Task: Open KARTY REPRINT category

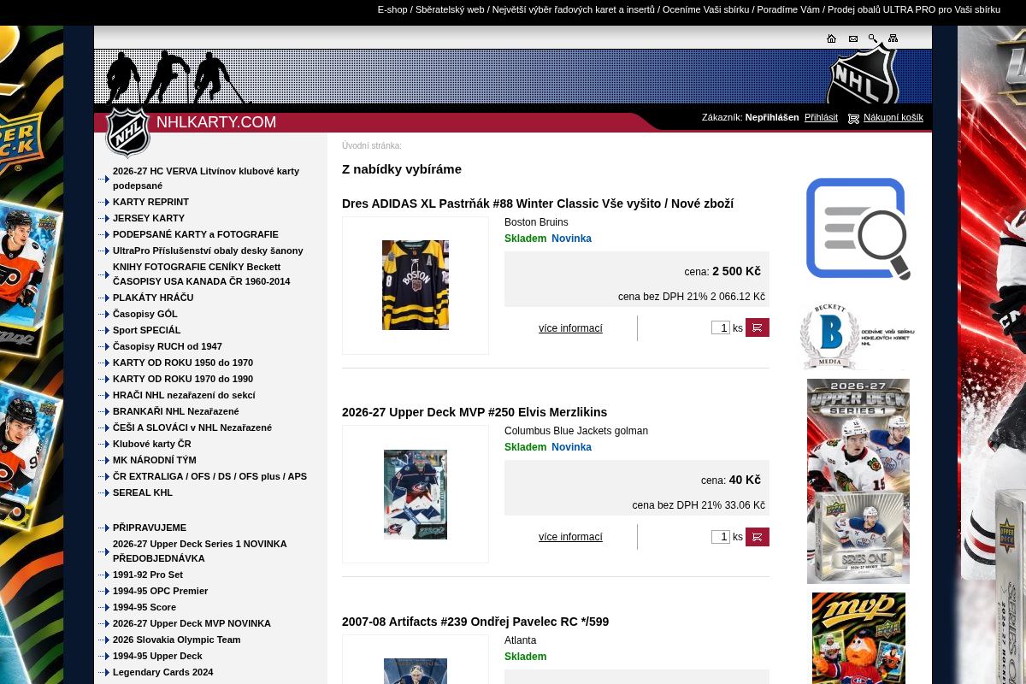Action: [x=150, y=202]
